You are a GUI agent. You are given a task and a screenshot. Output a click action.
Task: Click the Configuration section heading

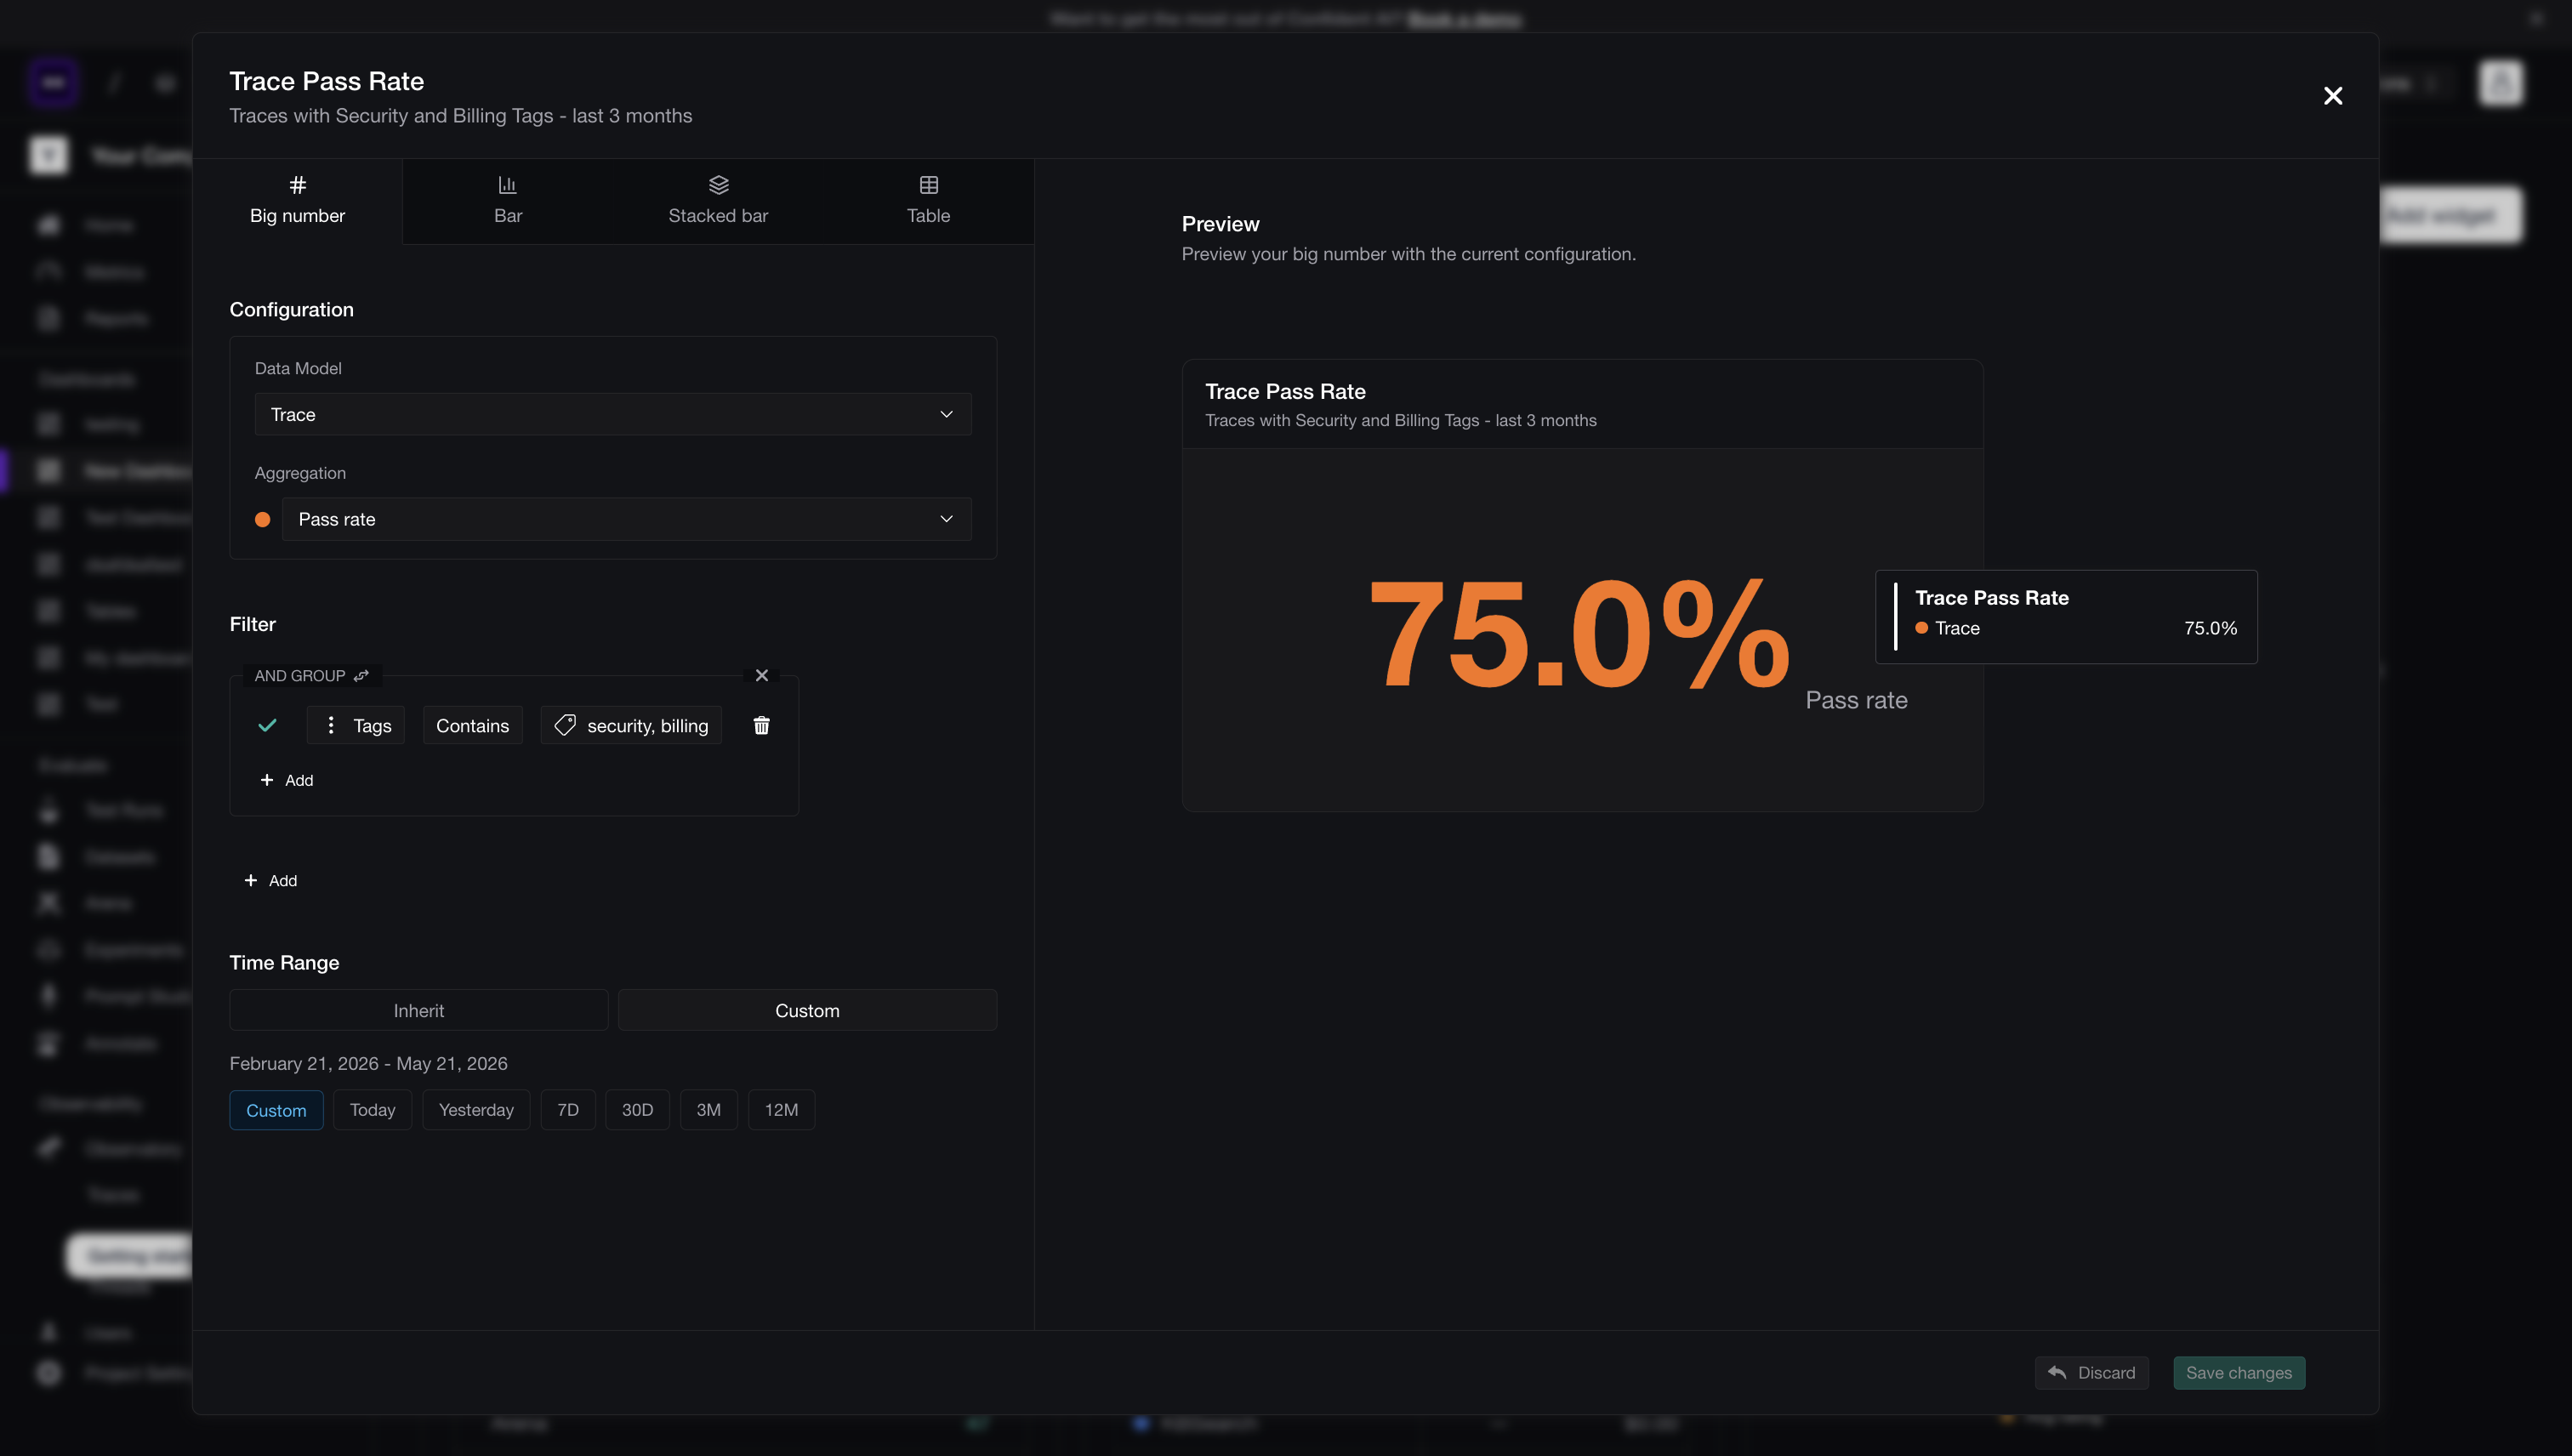(292, 310)
